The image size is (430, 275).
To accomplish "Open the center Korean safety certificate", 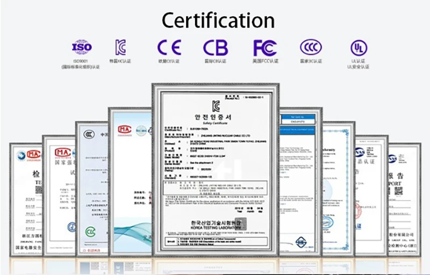I will pos(216,170).
